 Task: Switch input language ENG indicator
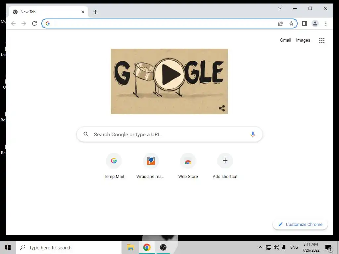294,247
